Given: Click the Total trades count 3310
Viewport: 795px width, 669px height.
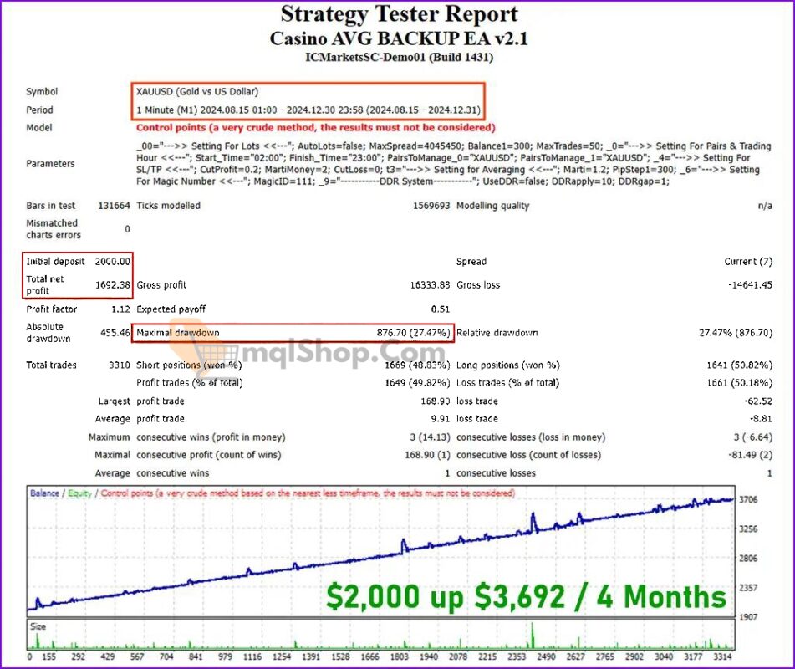Looking at the screenshot, I should tap(121, 365).
